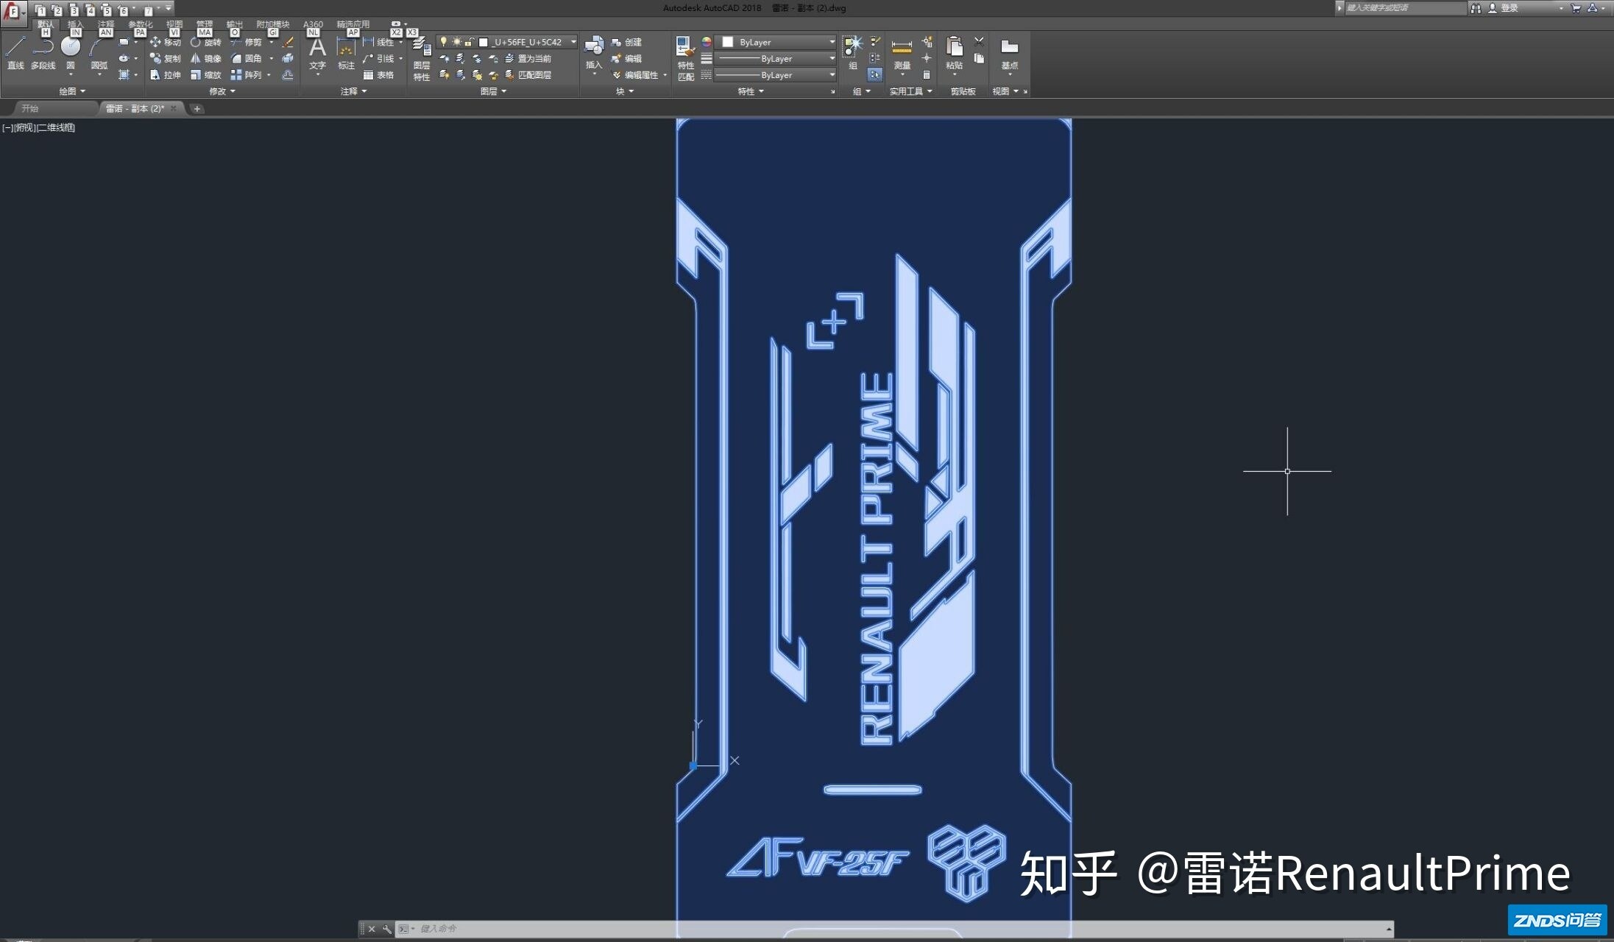
Task: Click 创建 (Create block) button
Action: click(x=626, y=42)
